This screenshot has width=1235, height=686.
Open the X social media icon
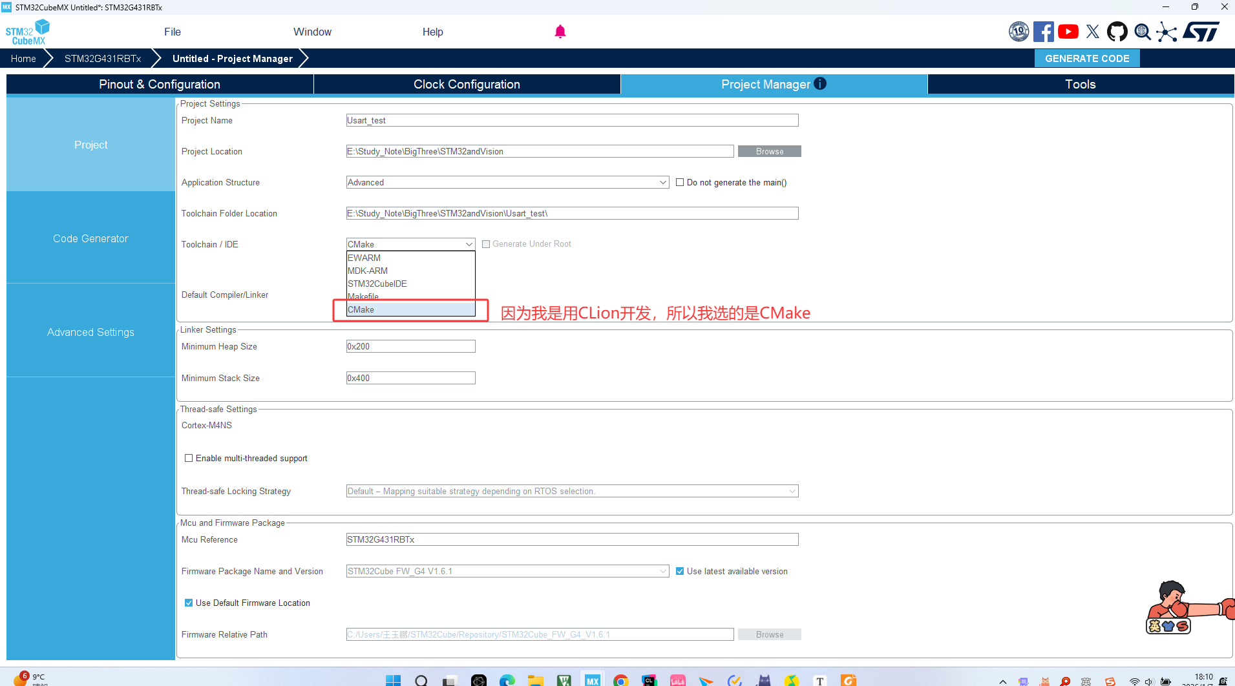pos(1093,32)
